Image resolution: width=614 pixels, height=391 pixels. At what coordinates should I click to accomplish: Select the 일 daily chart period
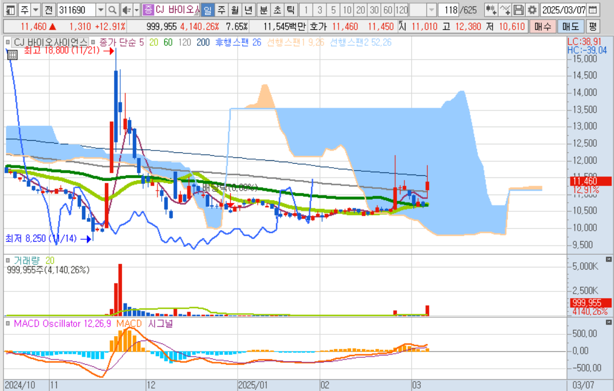tap(207, 10)
